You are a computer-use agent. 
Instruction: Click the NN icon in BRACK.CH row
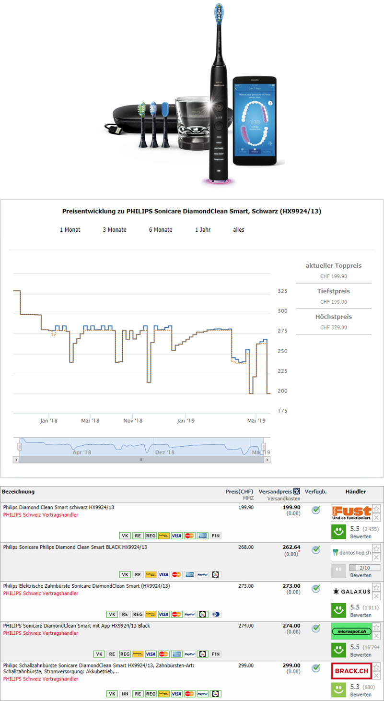125,694
